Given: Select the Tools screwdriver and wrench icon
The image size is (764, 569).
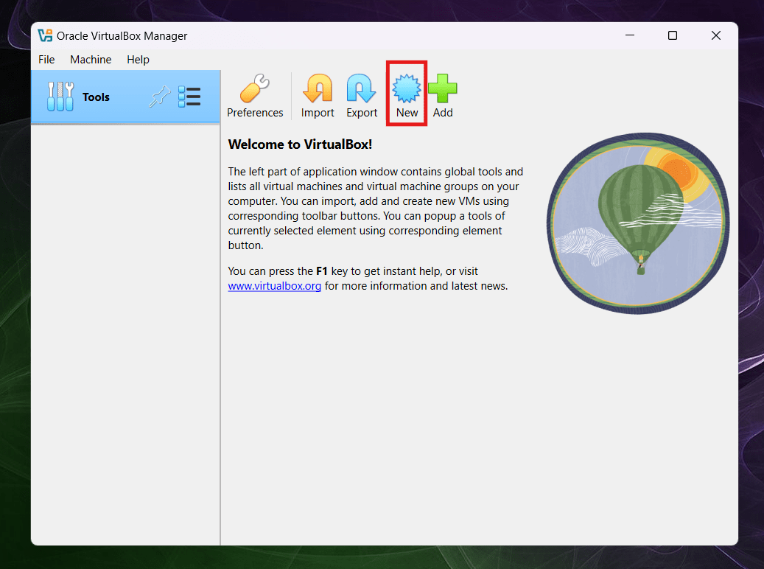Looking at the screenshot, I should (x=60, y=97).
